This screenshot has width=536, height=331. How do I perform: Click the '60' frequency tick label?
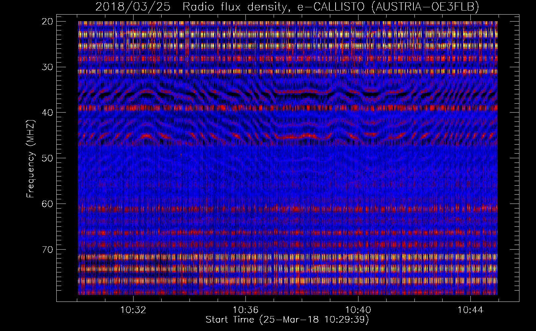tap(48, 204)
